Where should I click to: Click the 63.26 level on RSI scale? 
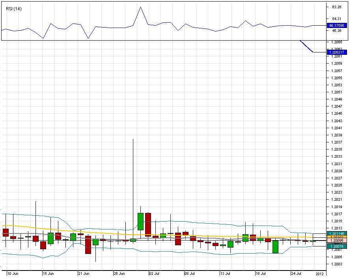pyautogui.click(x=336, y=7)
